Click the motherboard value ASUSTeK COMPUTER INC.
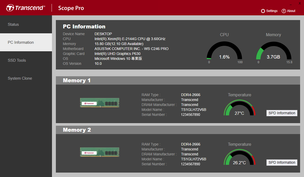Viewport: 304px width, 177px height. [131, 49]
